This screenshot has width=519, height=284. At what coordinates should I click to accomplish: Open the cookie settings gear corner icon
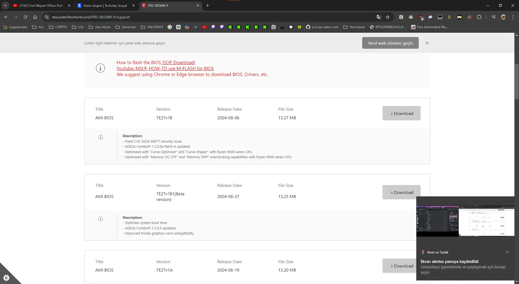coord(6,278)
